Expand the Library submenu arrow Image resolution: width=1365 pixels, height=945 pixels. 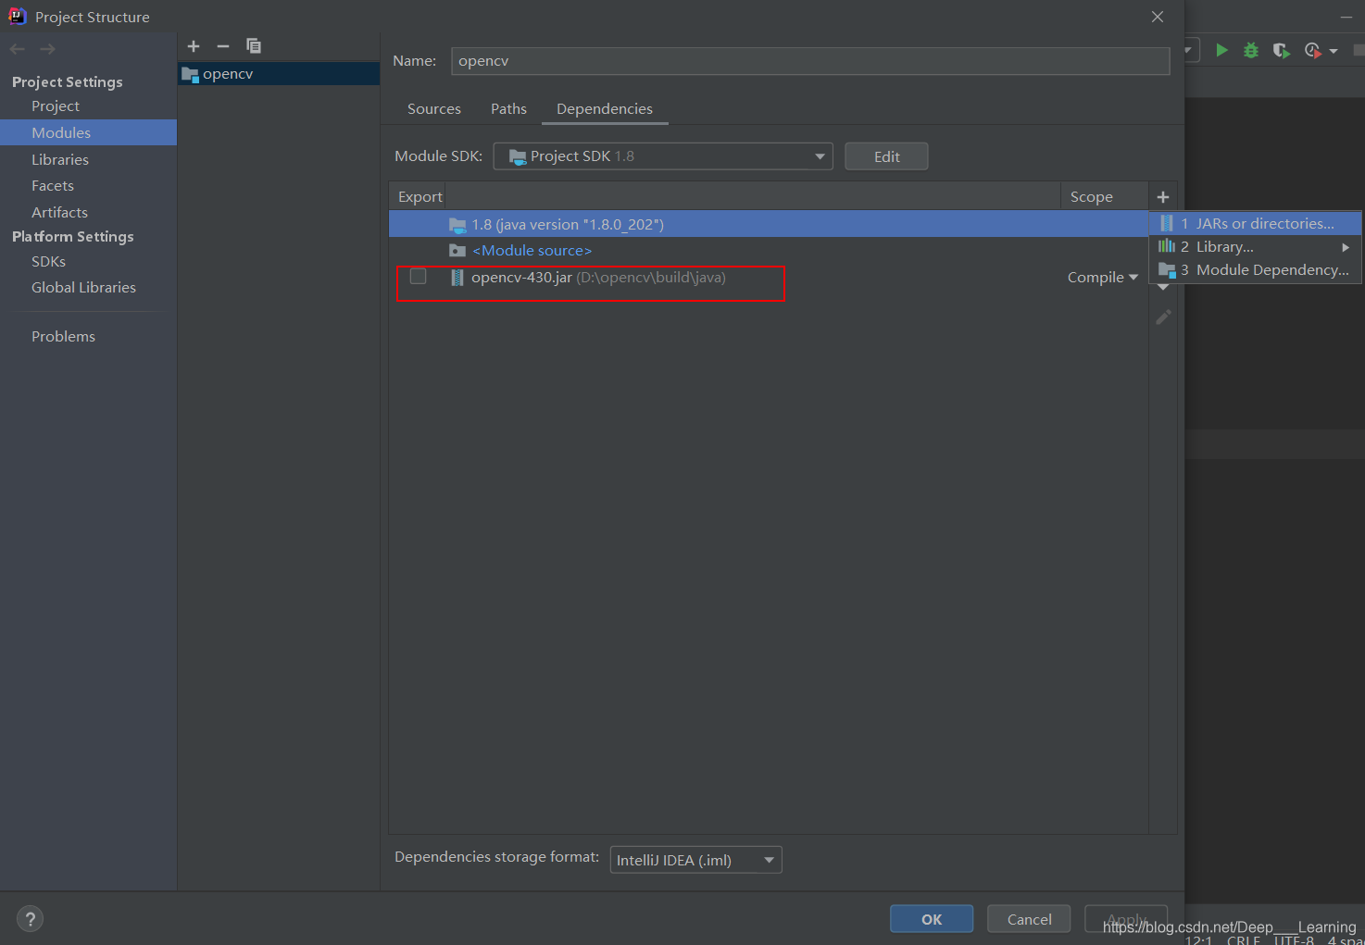1346,247
